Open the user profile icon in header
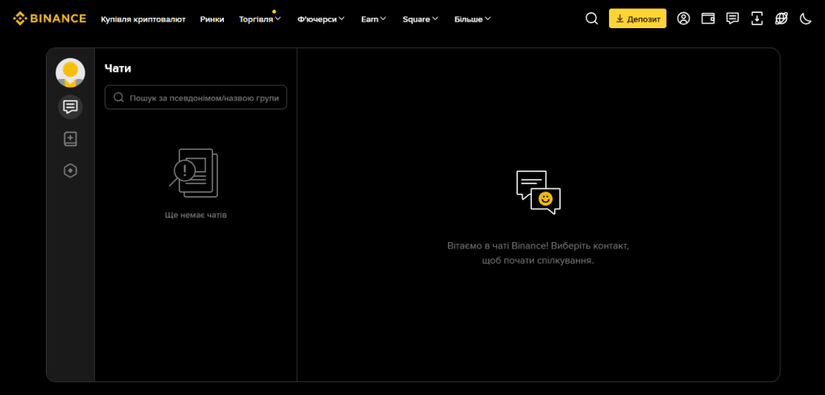The width and height of the screenshot is (825, 395). pos(683,19)
